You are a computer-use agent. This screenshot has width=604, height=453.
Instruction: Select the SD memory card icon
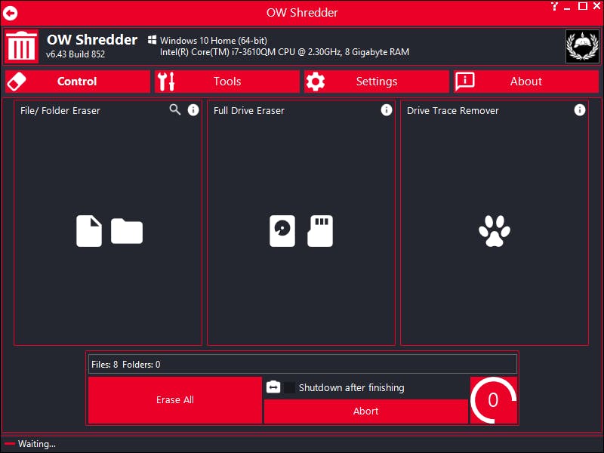pos(320,231)
